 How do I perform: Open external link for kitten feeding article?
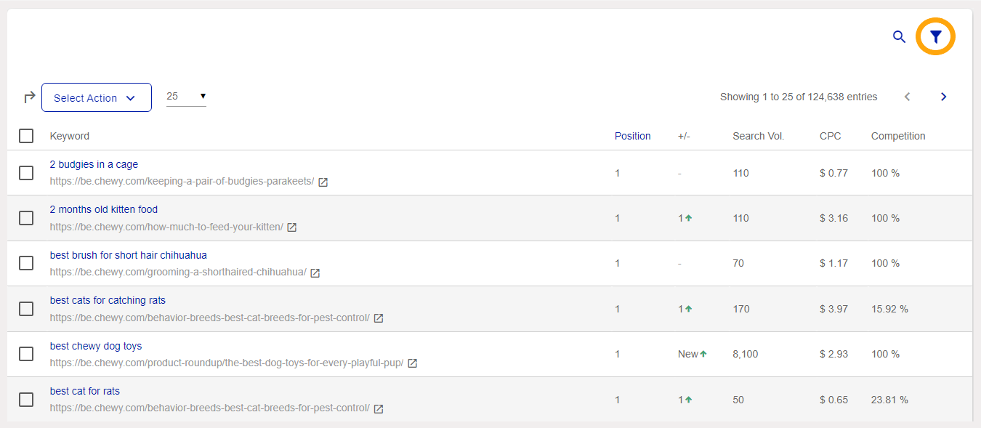pyautogui.click(x=291, y=227)
